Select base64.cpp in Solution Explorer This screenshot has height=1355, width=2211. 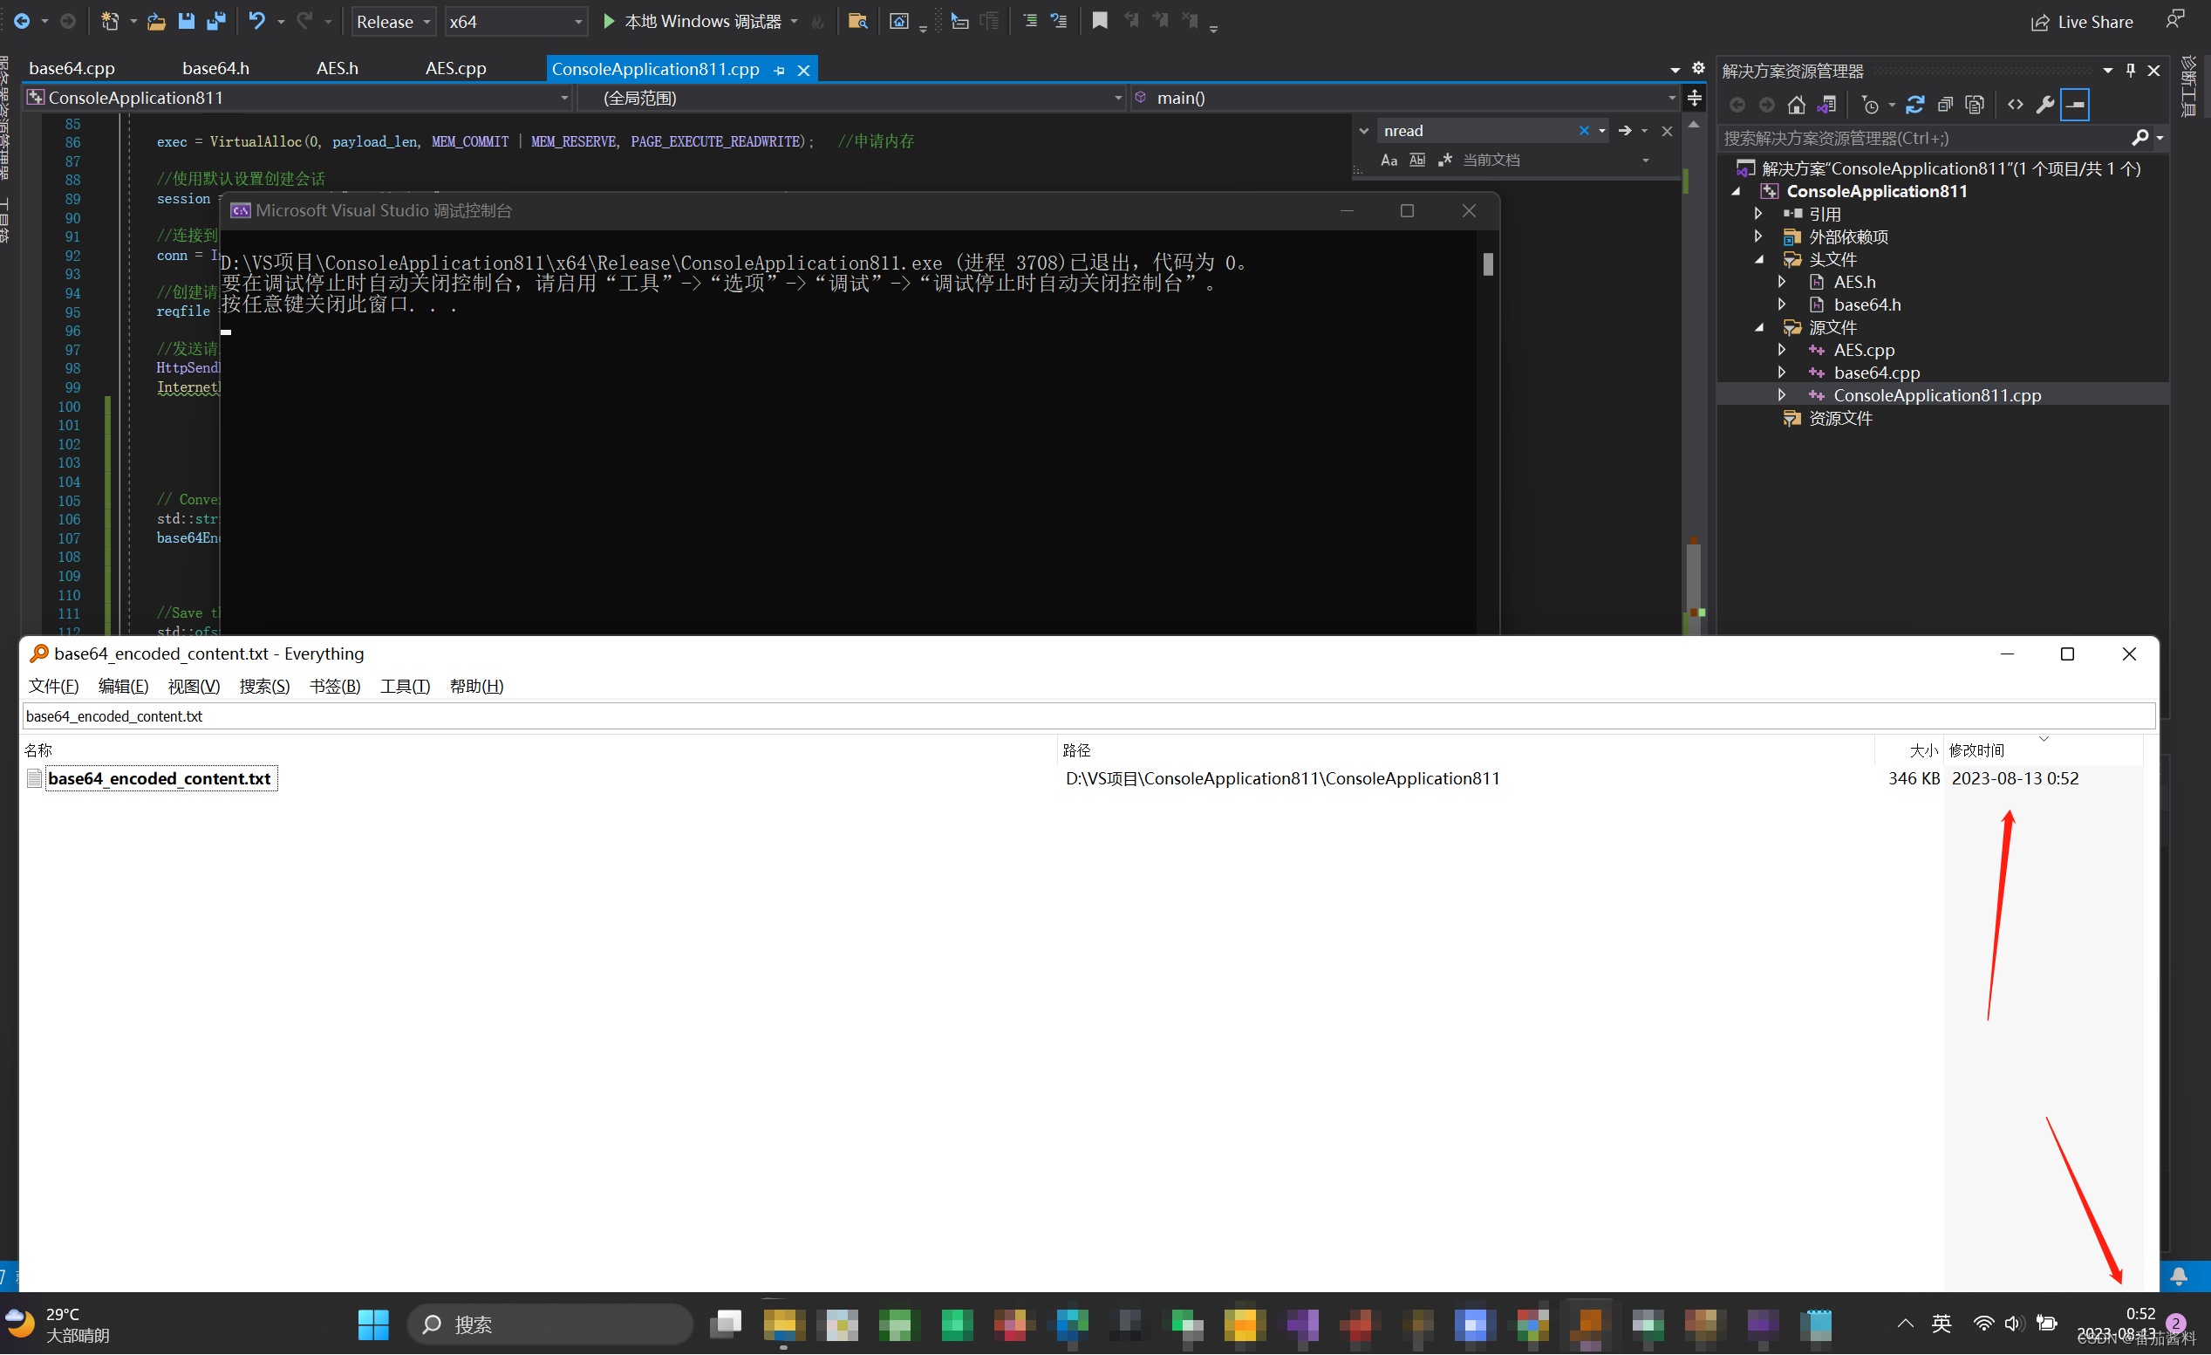pos(1876,373)
